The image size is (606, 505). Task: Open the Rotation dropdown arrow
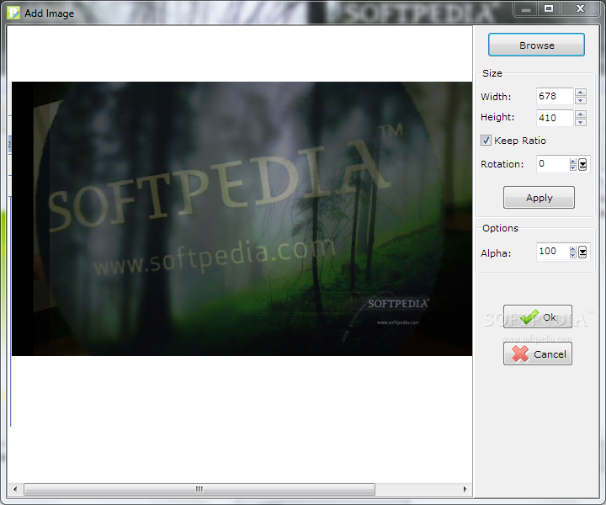tap(582, 165)
